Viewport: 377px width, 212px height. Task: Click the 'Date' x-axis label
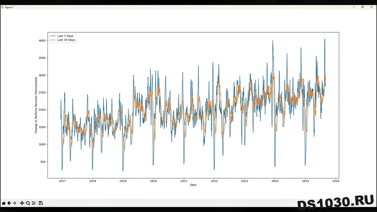point(193,185)
